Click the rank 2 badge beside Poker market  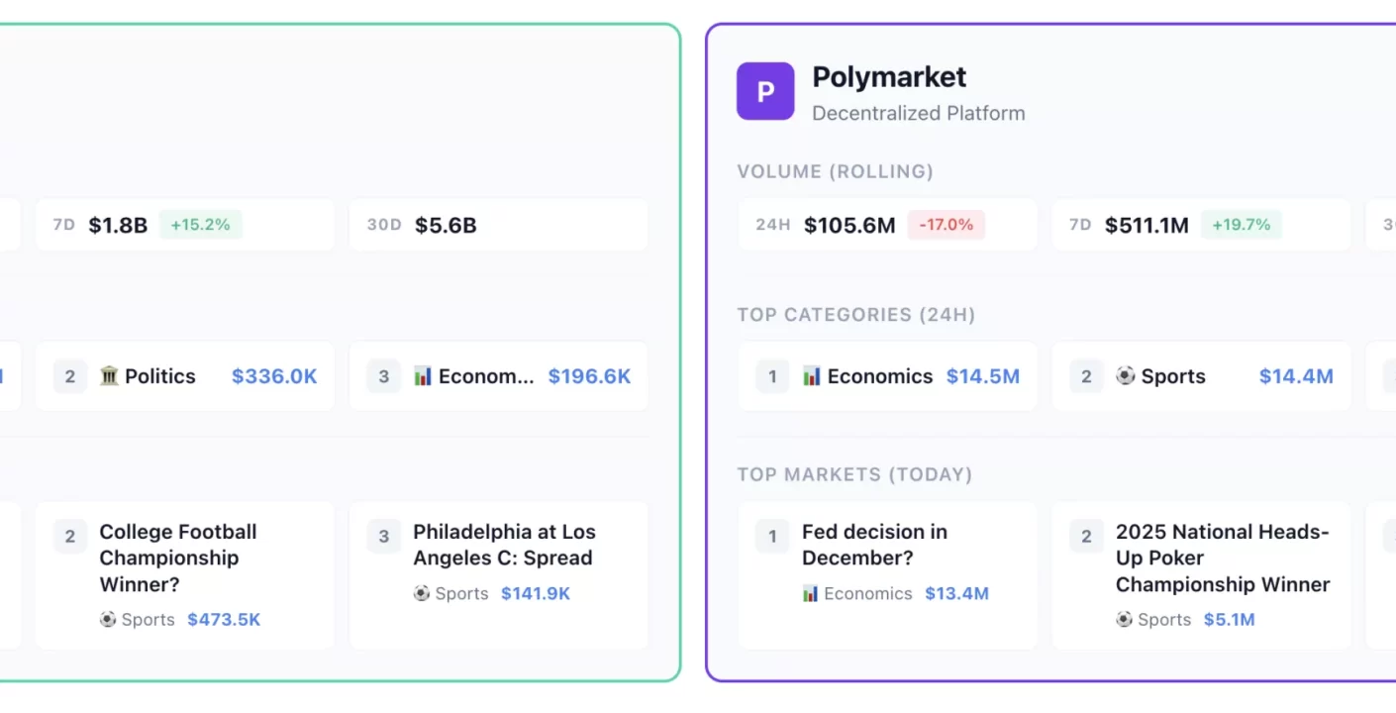click(1085, 536)
